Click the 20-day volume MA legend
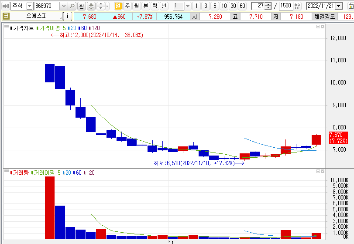The image size is (354, 244). coord(67,173)
